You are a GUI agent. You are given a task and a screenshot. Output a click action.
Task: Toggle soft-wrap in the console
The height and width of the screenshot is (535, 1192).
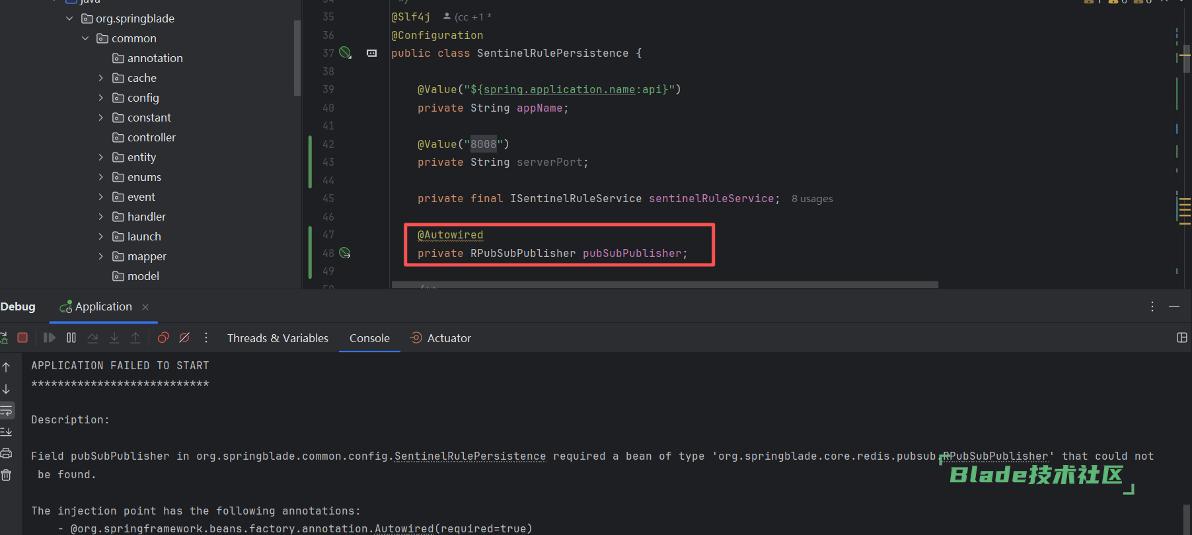7,411
